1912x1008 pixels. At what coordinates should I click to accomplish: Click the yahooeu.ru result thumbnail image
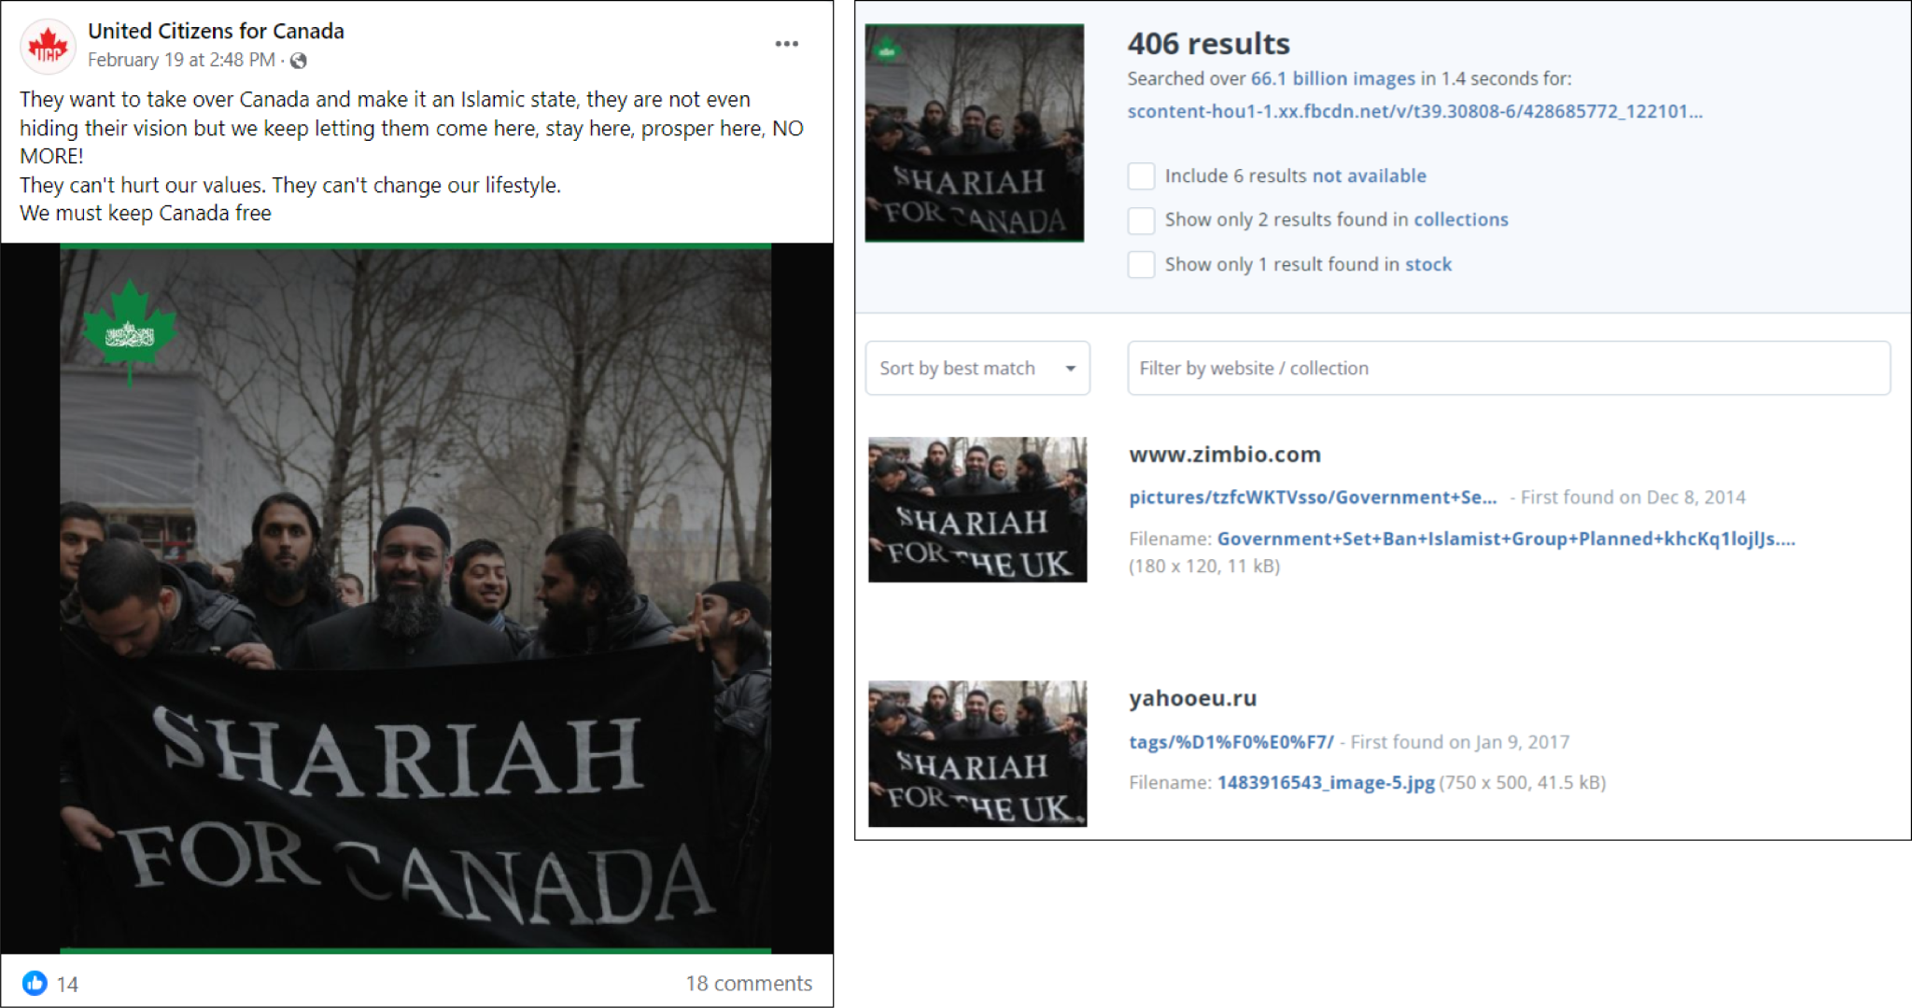(977, 753)
